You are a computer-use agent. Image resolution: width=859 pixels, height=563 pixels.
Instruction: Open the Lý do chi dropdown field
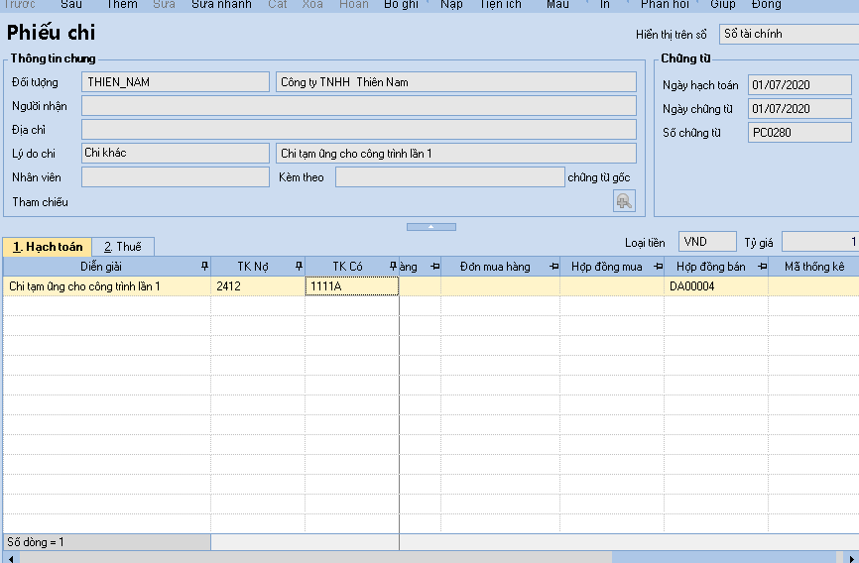pos(176,153)
